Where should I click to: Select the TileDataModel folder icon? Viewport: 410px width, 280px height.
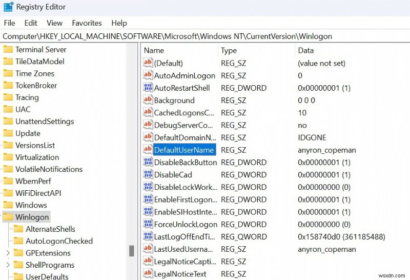click(8, 62)
